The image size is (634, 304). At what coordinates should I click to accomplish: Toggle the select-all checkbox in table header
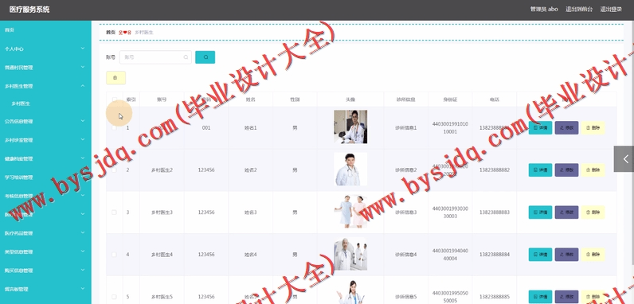pyautogui.click(x=115, y=99)
